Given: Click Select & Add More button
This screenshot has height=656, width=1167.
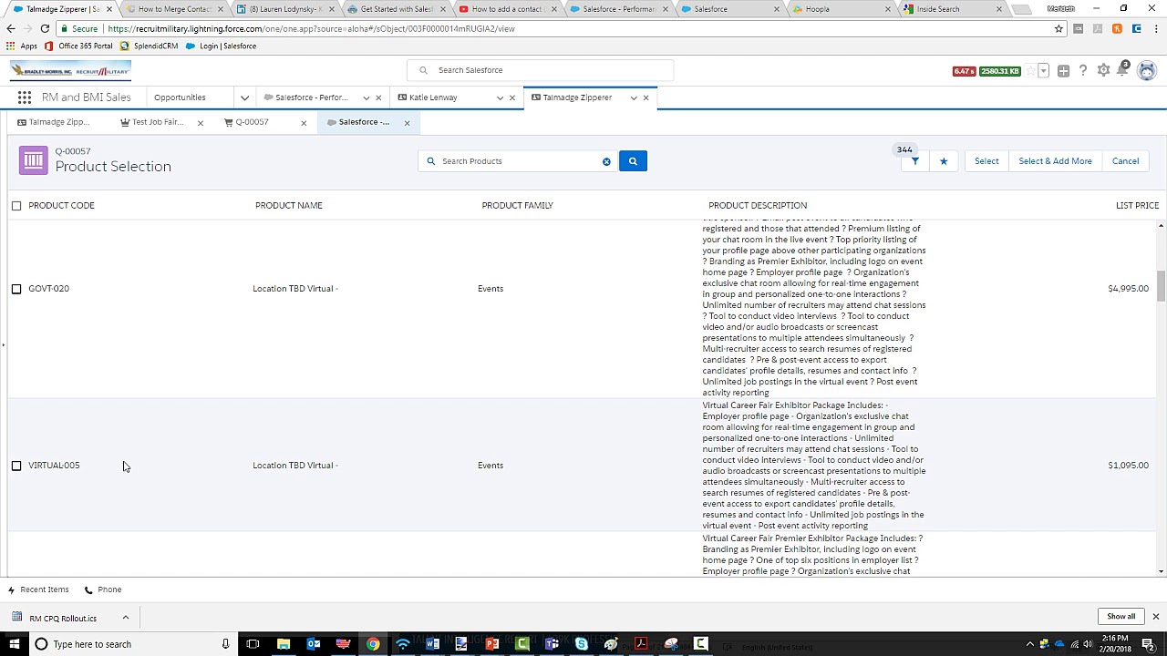Looking at the screenshot, I should coord(1055,161).
